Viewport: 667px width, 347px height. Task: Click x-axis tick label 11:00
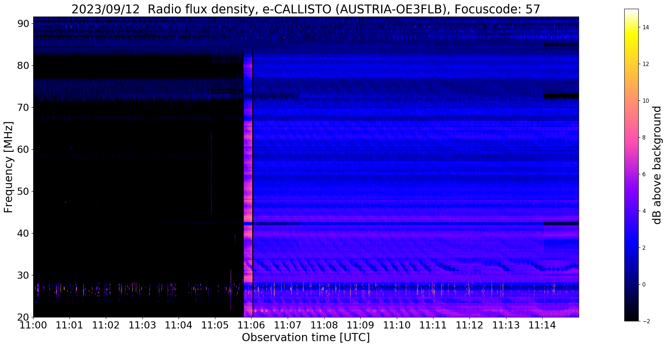click(33, 325)
